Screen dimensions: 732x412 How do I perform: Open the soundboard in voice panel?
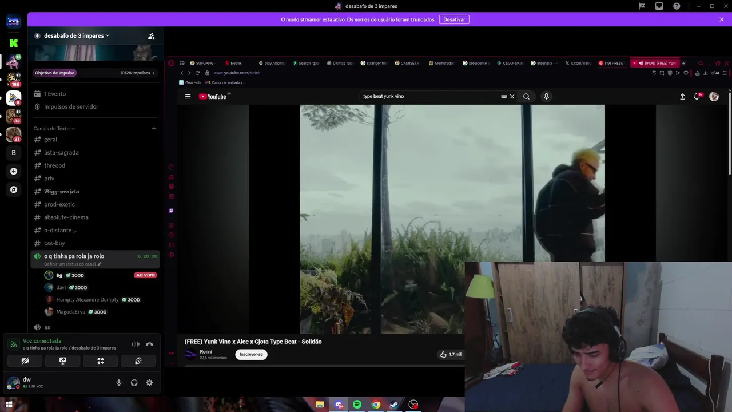click(x=138, y=361)
